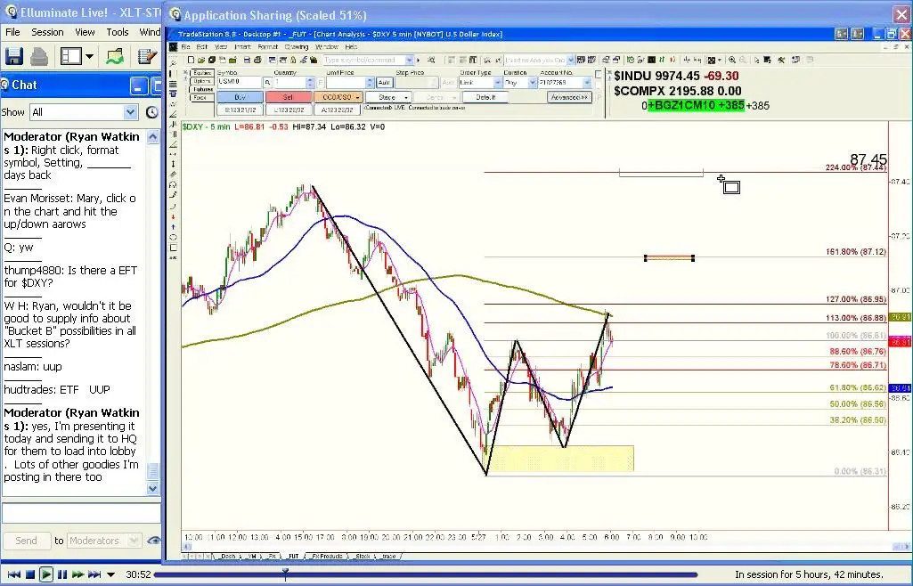This screenshot has height=586, width=913.
Task: Open the playback options dropdown triangle
Action: pyautogui.click(x=110, y=575)
